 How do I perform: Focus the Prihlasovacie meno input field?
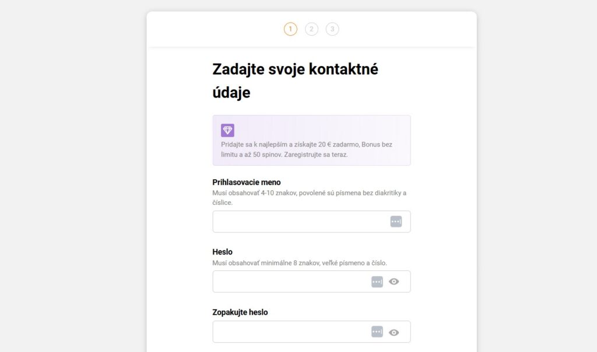point(311,222)
